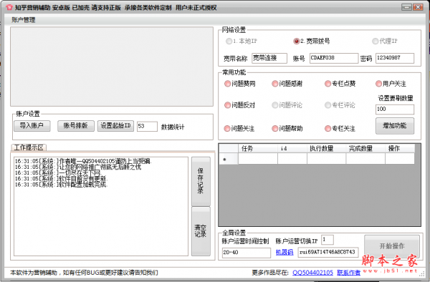Click the 执行数量 column header
The height and width of the screenshot is (282, 430).
pos(326,148)
